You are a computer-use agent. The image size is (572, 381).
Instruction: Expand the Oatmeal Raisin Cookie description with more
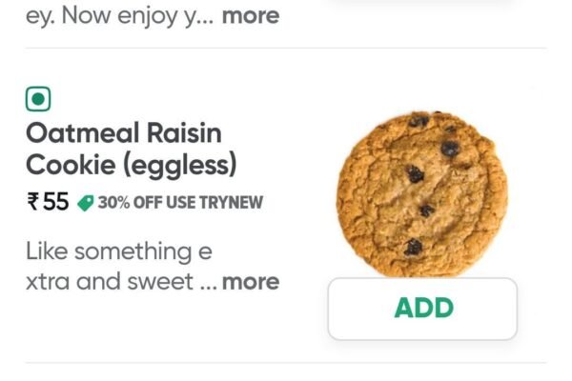click(x=251, y=282)
